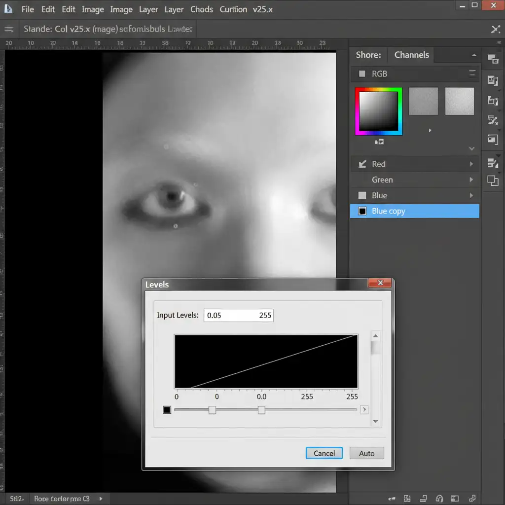Click the crossed-arrows icon in the top-right corner
The width and height of the screenshot is (505, 505).
[496, 29]
